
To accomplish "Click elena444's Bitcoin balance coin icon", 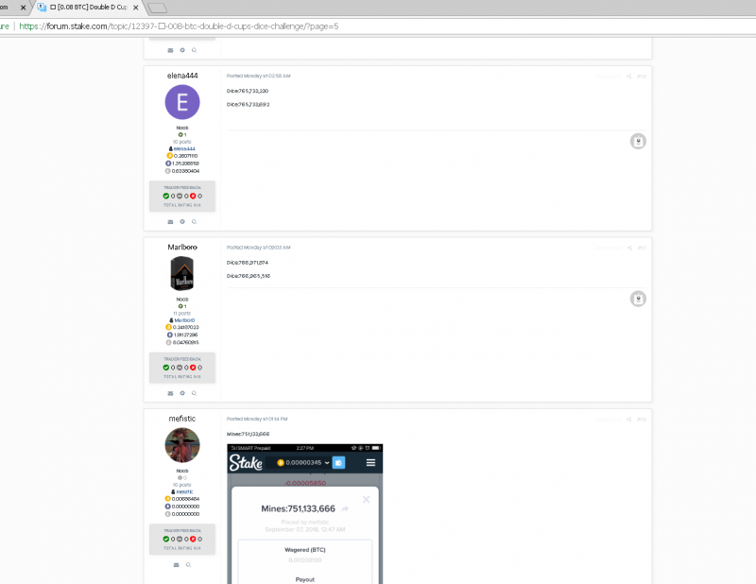I will pyautogui.click(x=170, y=156).
